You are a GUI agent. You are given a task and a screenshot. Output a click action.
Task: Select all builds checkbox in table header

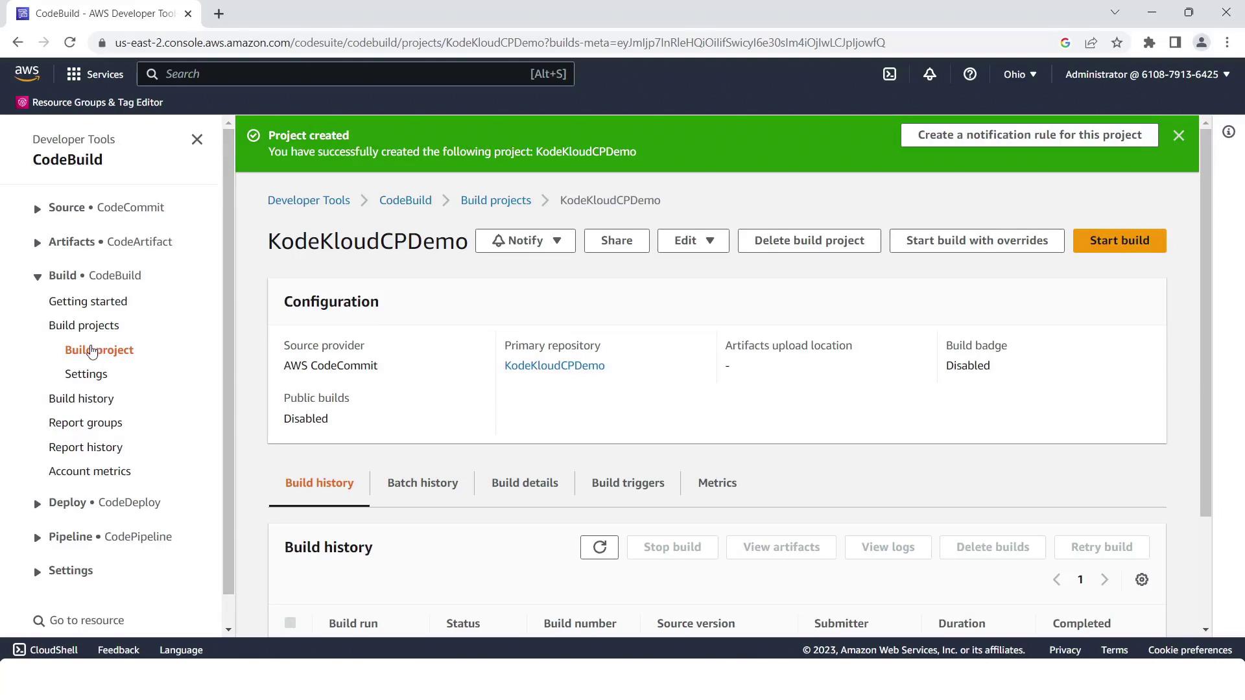coord(290,623)
